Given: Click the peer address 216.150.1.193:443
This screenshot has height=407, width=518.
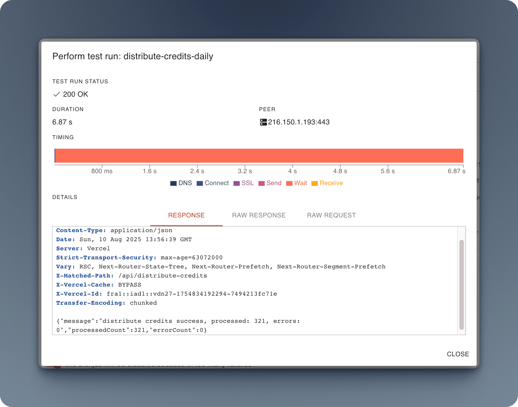Looking at the screenshot, I should click(299, 122).
